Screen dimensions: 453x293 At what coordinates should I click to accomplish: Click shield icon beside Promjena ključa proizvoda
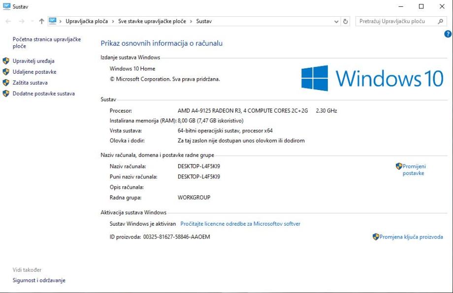tap(376, 237)
